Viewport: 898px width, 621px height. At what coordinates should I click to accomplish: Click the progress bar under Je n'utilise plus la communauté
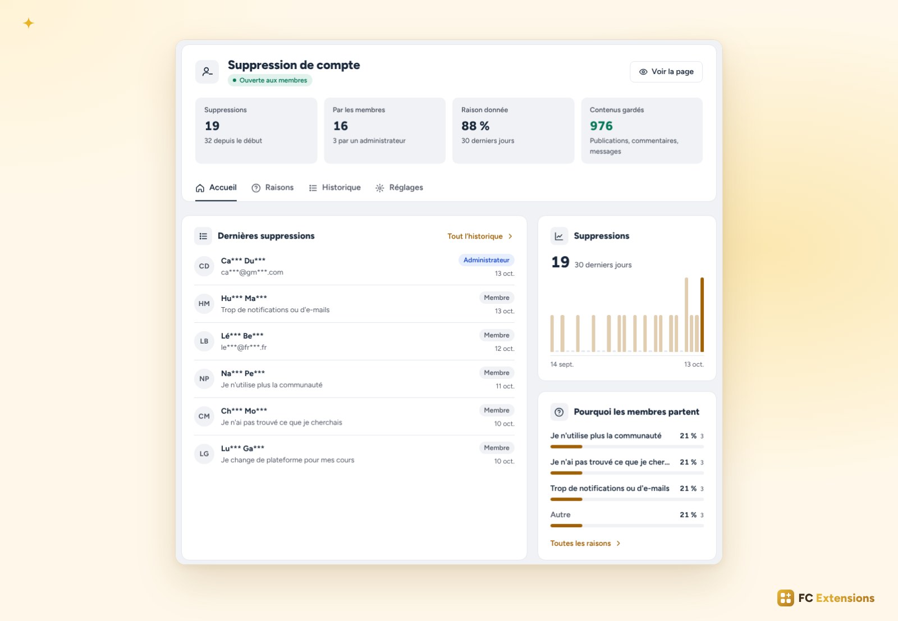(626, 447)
